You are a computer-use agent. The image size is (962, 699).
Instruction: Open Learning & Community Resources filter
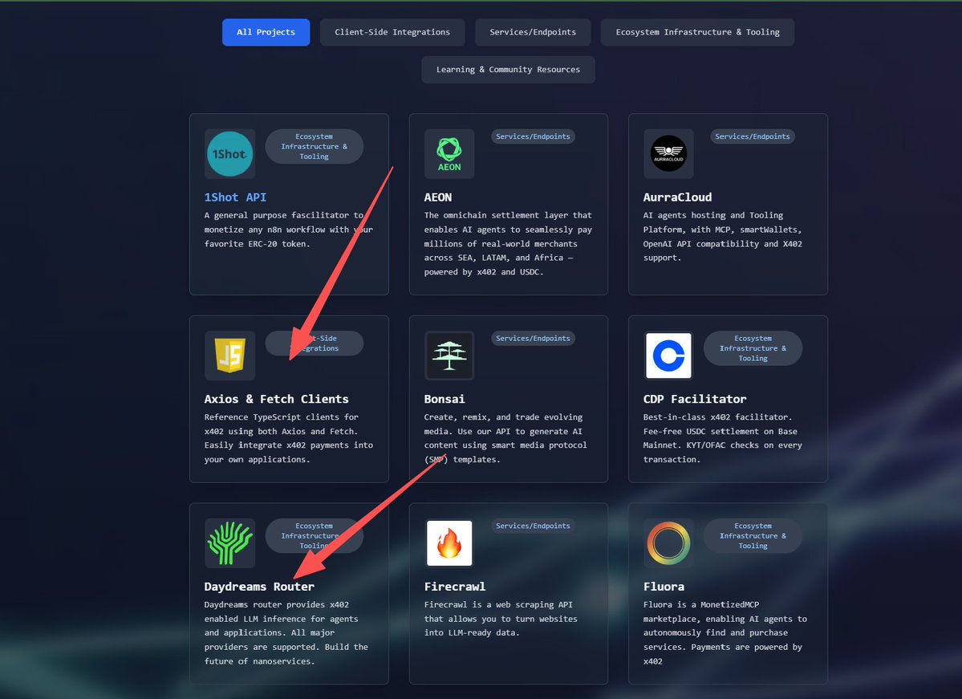pos(507,70)
